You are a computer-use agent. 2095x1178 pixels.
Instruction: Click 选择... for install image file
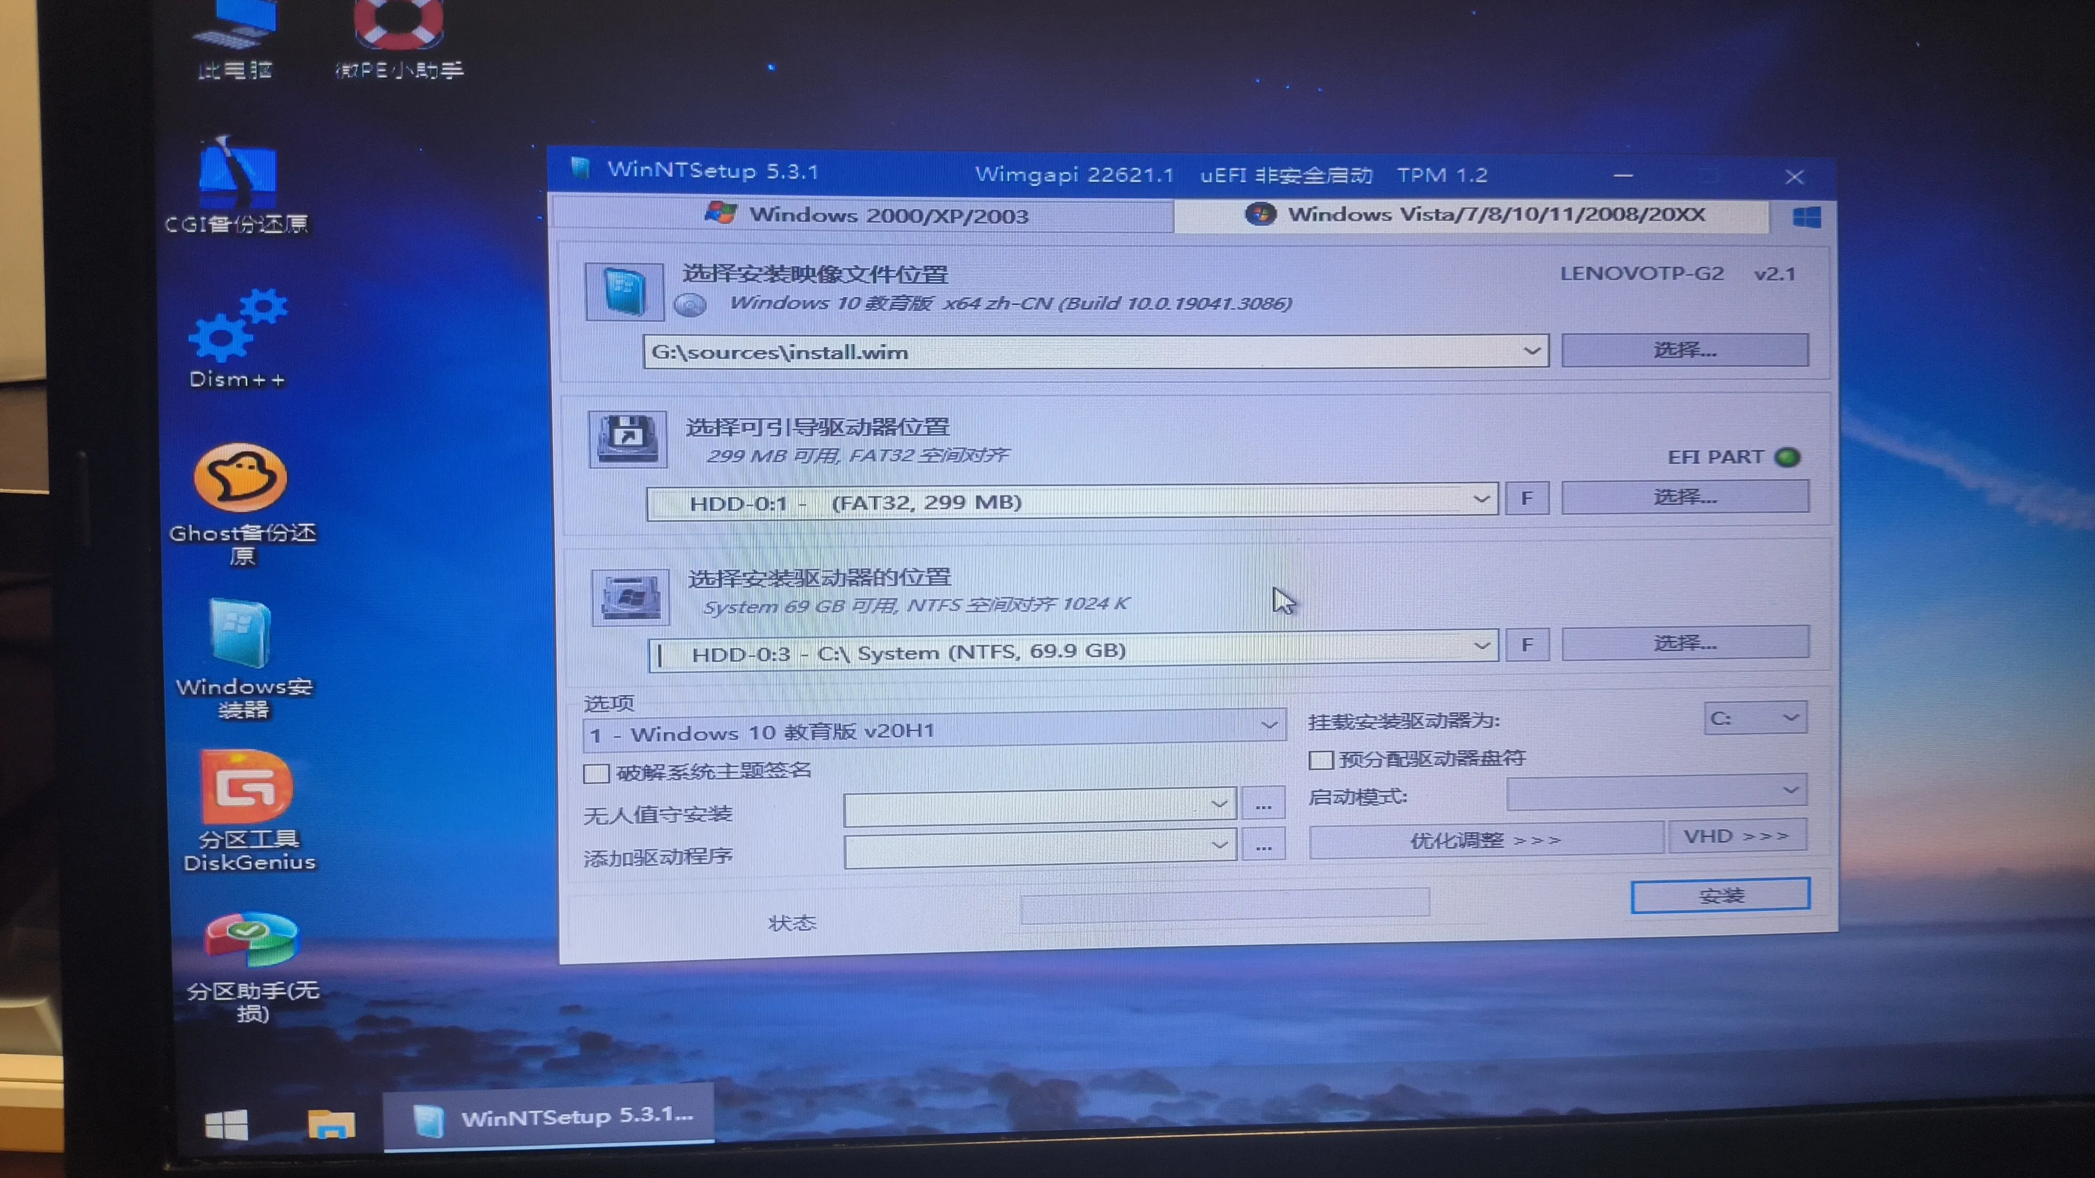(1684, 350)
